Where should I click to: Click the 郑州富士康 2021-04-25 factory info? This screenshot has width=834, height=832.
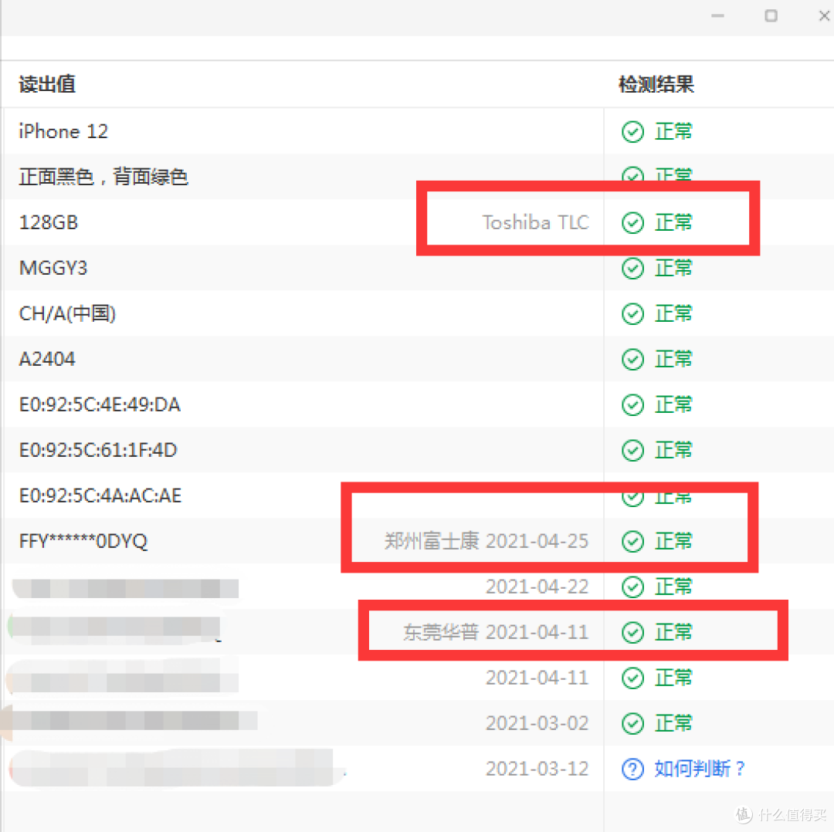[x=486, y=541]
